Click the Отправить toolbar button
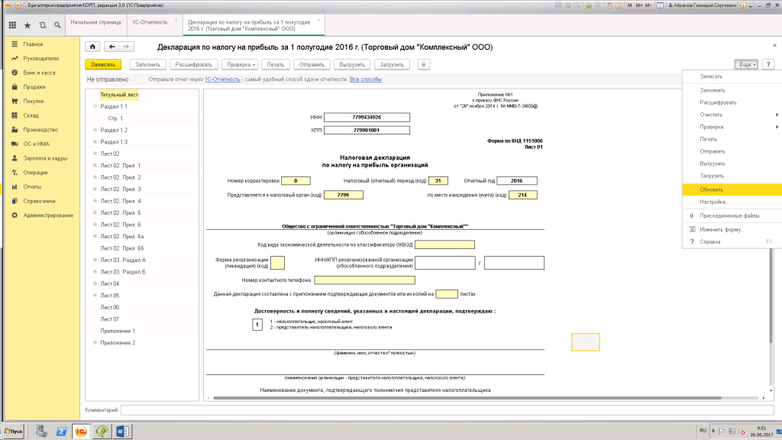The height and width of the screenshot is (440, 782). click(312, 64)
